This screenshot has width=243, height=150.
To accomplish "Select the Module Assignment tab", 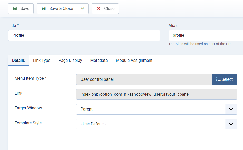I will [x=134, y=61].
